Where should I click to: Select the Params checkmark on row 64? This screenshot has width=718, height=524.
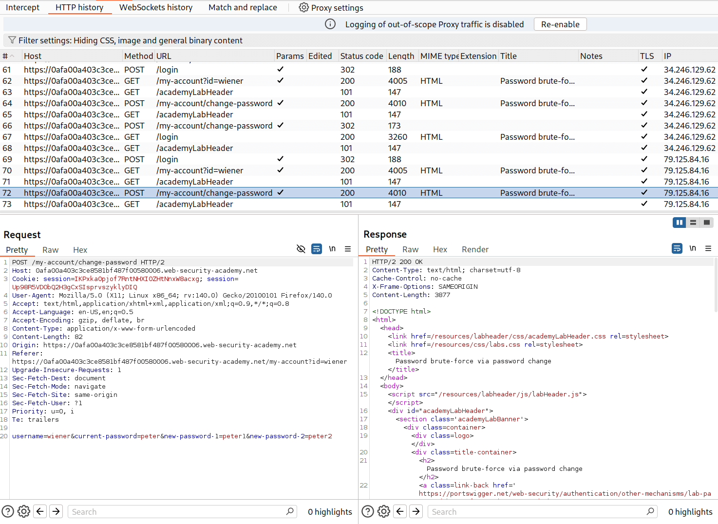[280, 103]
